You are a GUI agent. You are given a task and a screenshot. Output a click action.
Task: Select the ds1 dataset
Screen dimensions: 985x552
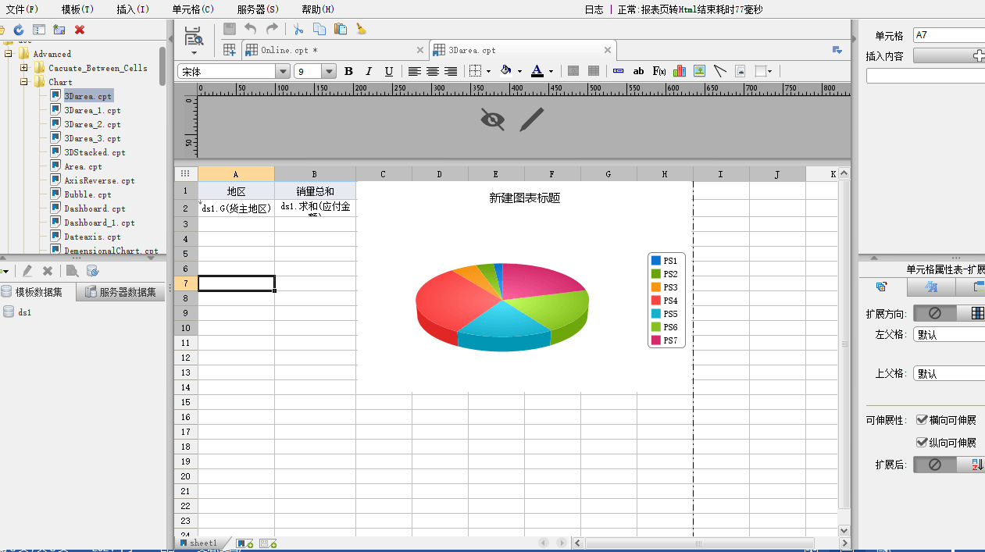24,312
